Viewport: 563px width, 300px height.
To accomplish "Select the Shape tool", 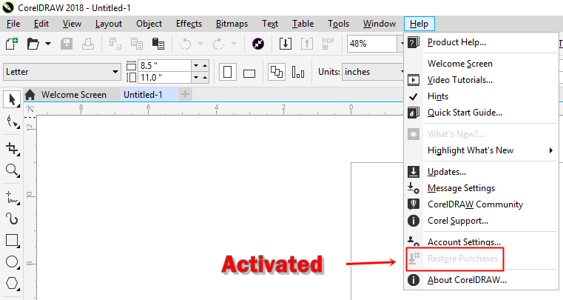I will [x=13, y=122].
